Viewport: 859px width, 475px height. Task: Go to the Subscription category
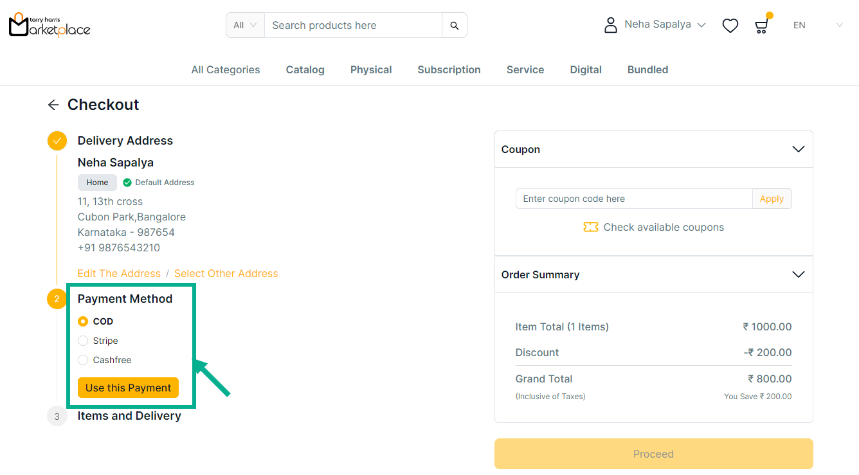[449, 70]
